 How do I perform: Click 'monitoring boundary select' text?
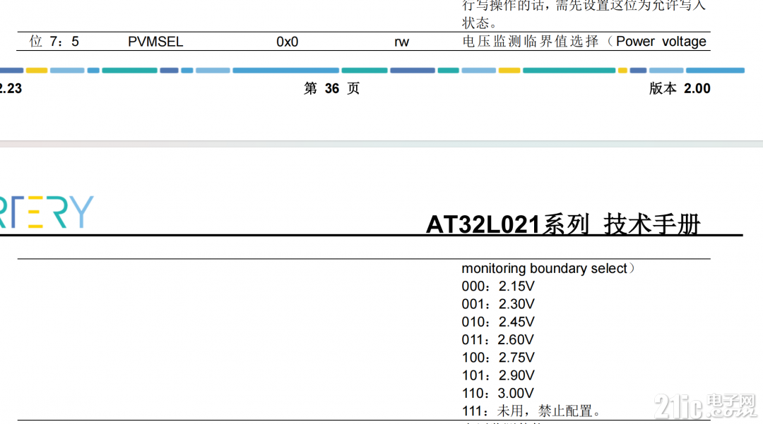(x=544, y=269)
